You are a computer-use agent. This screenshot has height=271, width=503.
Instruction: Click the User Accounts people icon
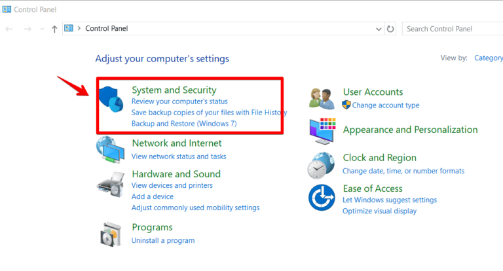pyautogui.click(x=322, y=98)
